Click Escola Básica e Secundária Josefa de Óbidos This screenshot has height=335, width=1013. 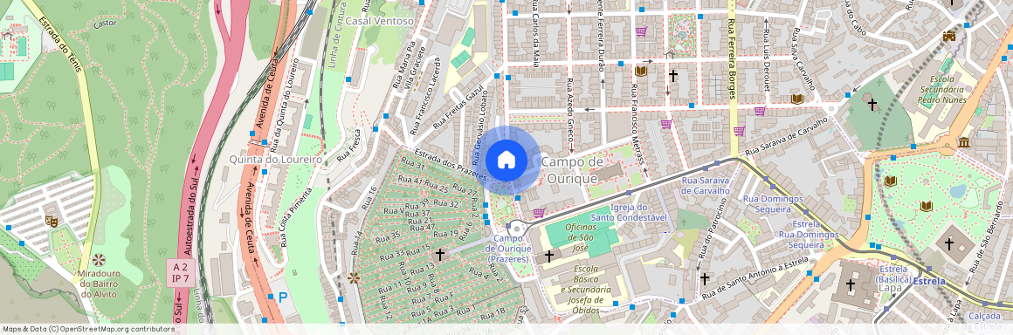(587, 289)
